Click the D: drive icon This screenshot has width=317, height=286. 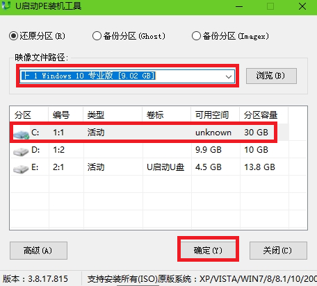21,151
